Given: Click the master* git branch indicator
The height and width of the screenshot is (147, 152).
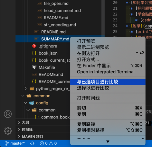Looking at the screenshot, I should click(x=15, y=143).
